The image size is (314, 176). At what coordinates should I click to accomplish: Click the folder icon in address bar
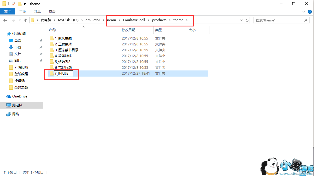click(x=32, y=20)
